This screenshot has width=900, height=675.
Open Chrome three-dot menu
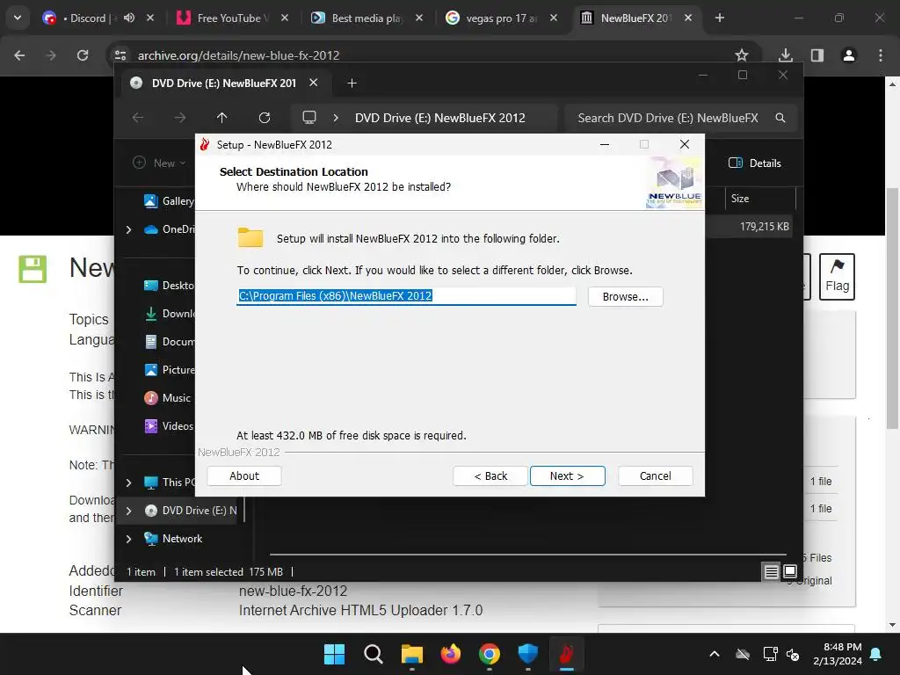(881, 55)
